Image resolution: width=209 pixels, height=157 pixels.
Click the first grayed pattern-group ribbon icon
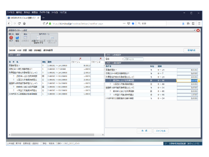[39, 38]
